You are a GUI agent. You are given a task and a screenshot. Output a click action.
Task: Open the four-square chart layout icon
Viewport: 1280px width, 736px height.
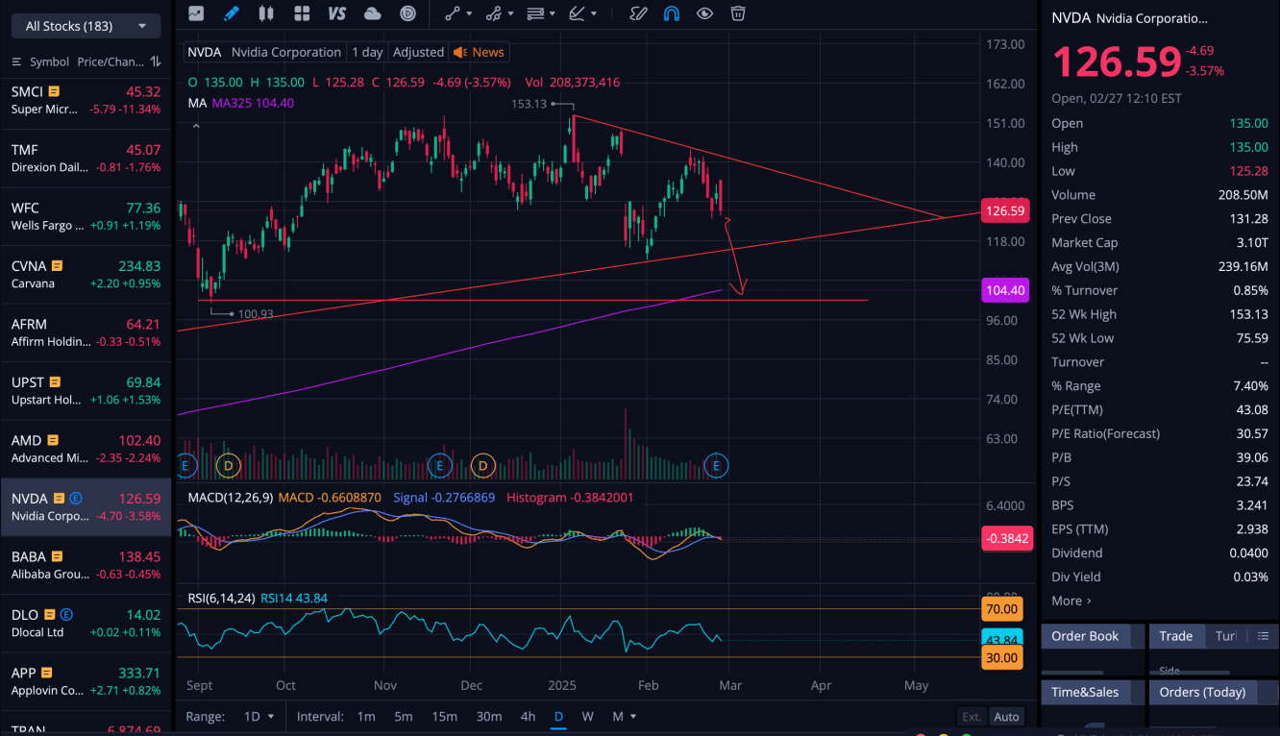pyautogui.click(x=302, y=13)
